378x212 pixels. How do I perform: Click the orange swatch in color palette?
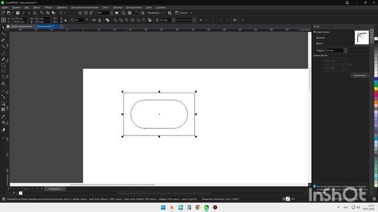(x=376, y=102)
